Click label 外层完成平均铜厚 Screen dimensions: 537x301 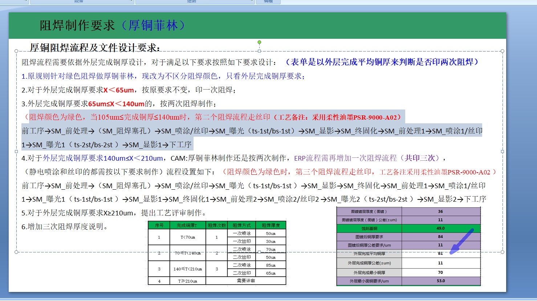(369, 254)
